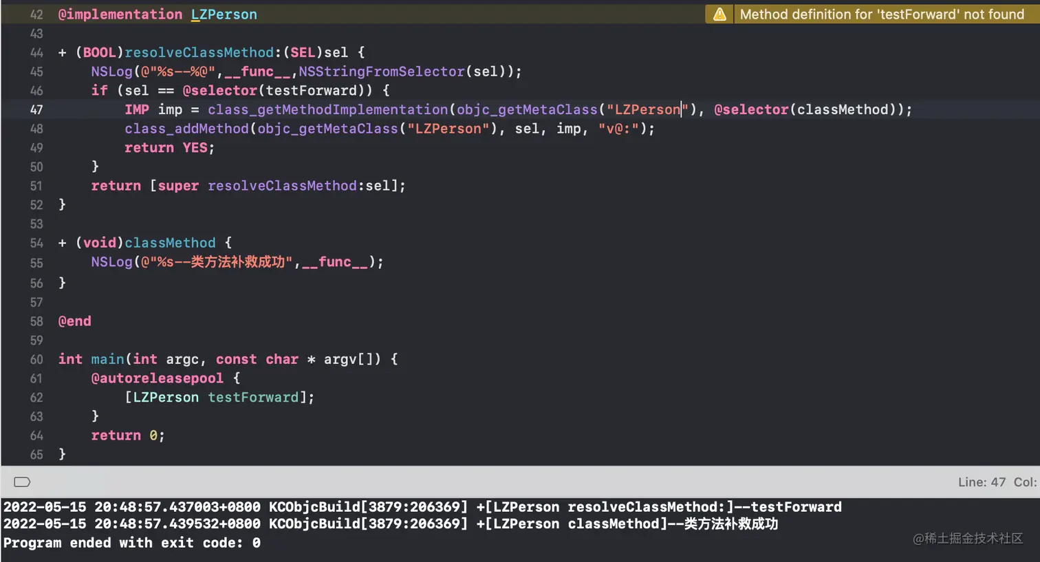Click the yellow warning triangle icon
The image size is (1040, 562).
coord(719,14)
